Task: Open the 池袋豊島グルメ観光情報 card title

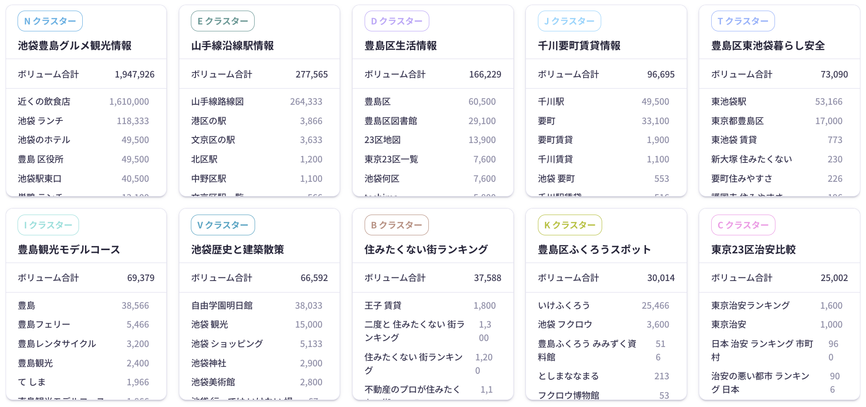Action: click(x=75, y=46)
